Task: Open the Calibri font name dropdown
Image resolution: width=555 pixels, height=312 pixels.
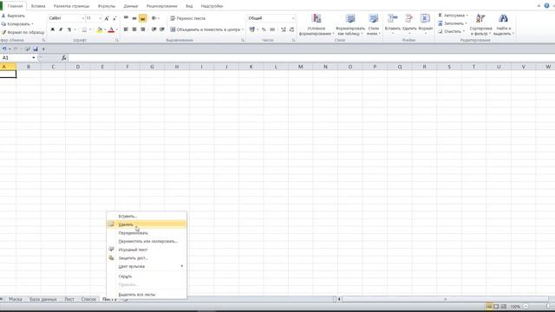Action: 83,18
